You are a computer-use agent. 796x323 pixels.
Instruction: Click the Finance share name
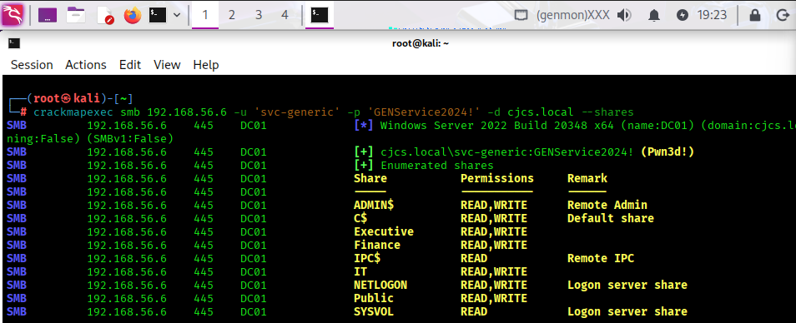click(x=377, y=245)
